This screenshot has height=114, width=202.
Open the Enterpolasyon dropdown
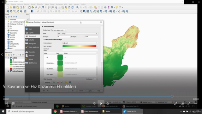(x=80, y=43)
